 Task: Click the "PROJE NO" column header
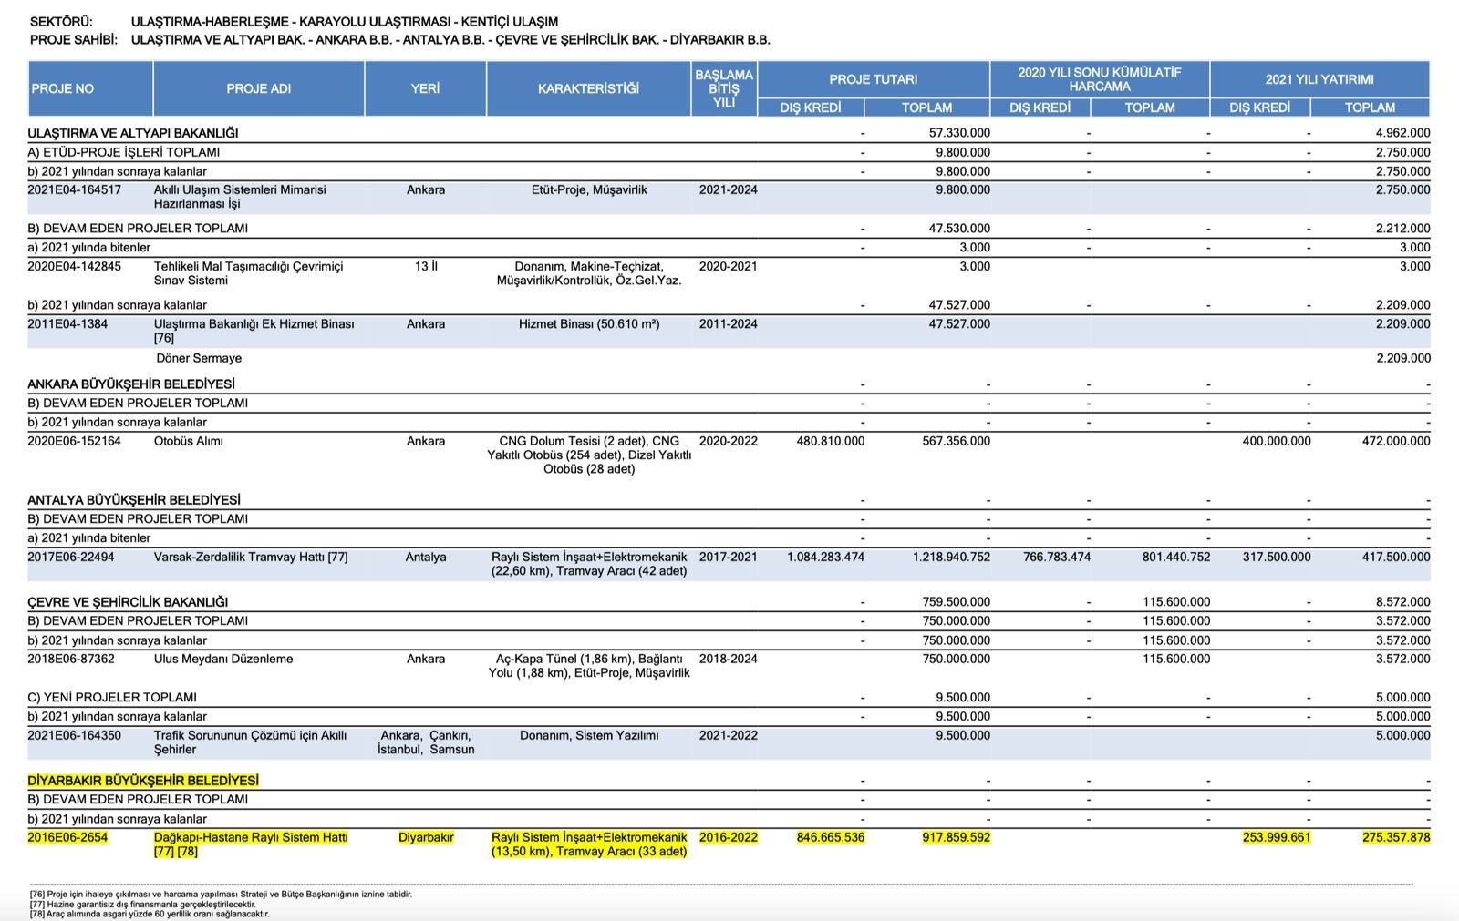pyautogui.click(x=89, y=88)
